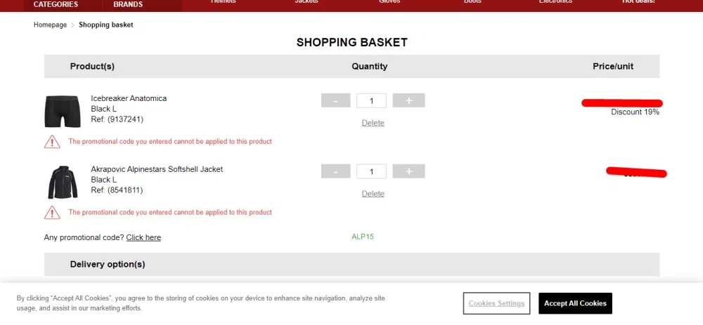Viewport: 703px width, 325px height.
Task: Open the Icebreaker Anatomica product name
Action: pyautogui.click(x=129, y=98)
